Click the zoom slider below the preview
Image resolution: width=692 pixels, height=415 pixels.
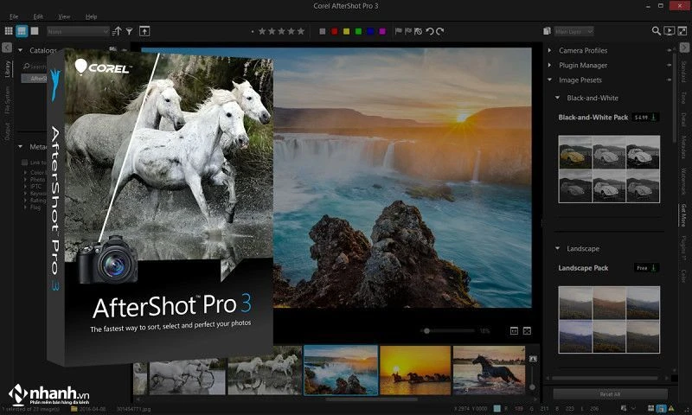click(448, 330)
